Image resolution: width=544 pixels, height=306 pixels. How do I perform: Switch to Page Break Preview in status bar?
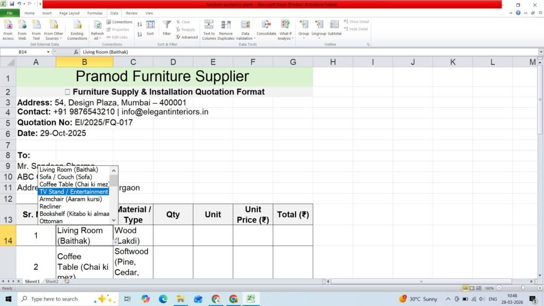click(479, 288)
